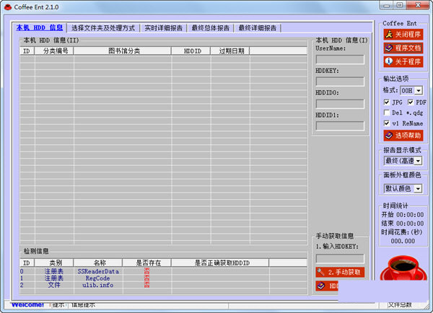Open the 选择文件夹及处理方式 tab
The width and height of the screenshot is (433, 313).
[103, 28]
